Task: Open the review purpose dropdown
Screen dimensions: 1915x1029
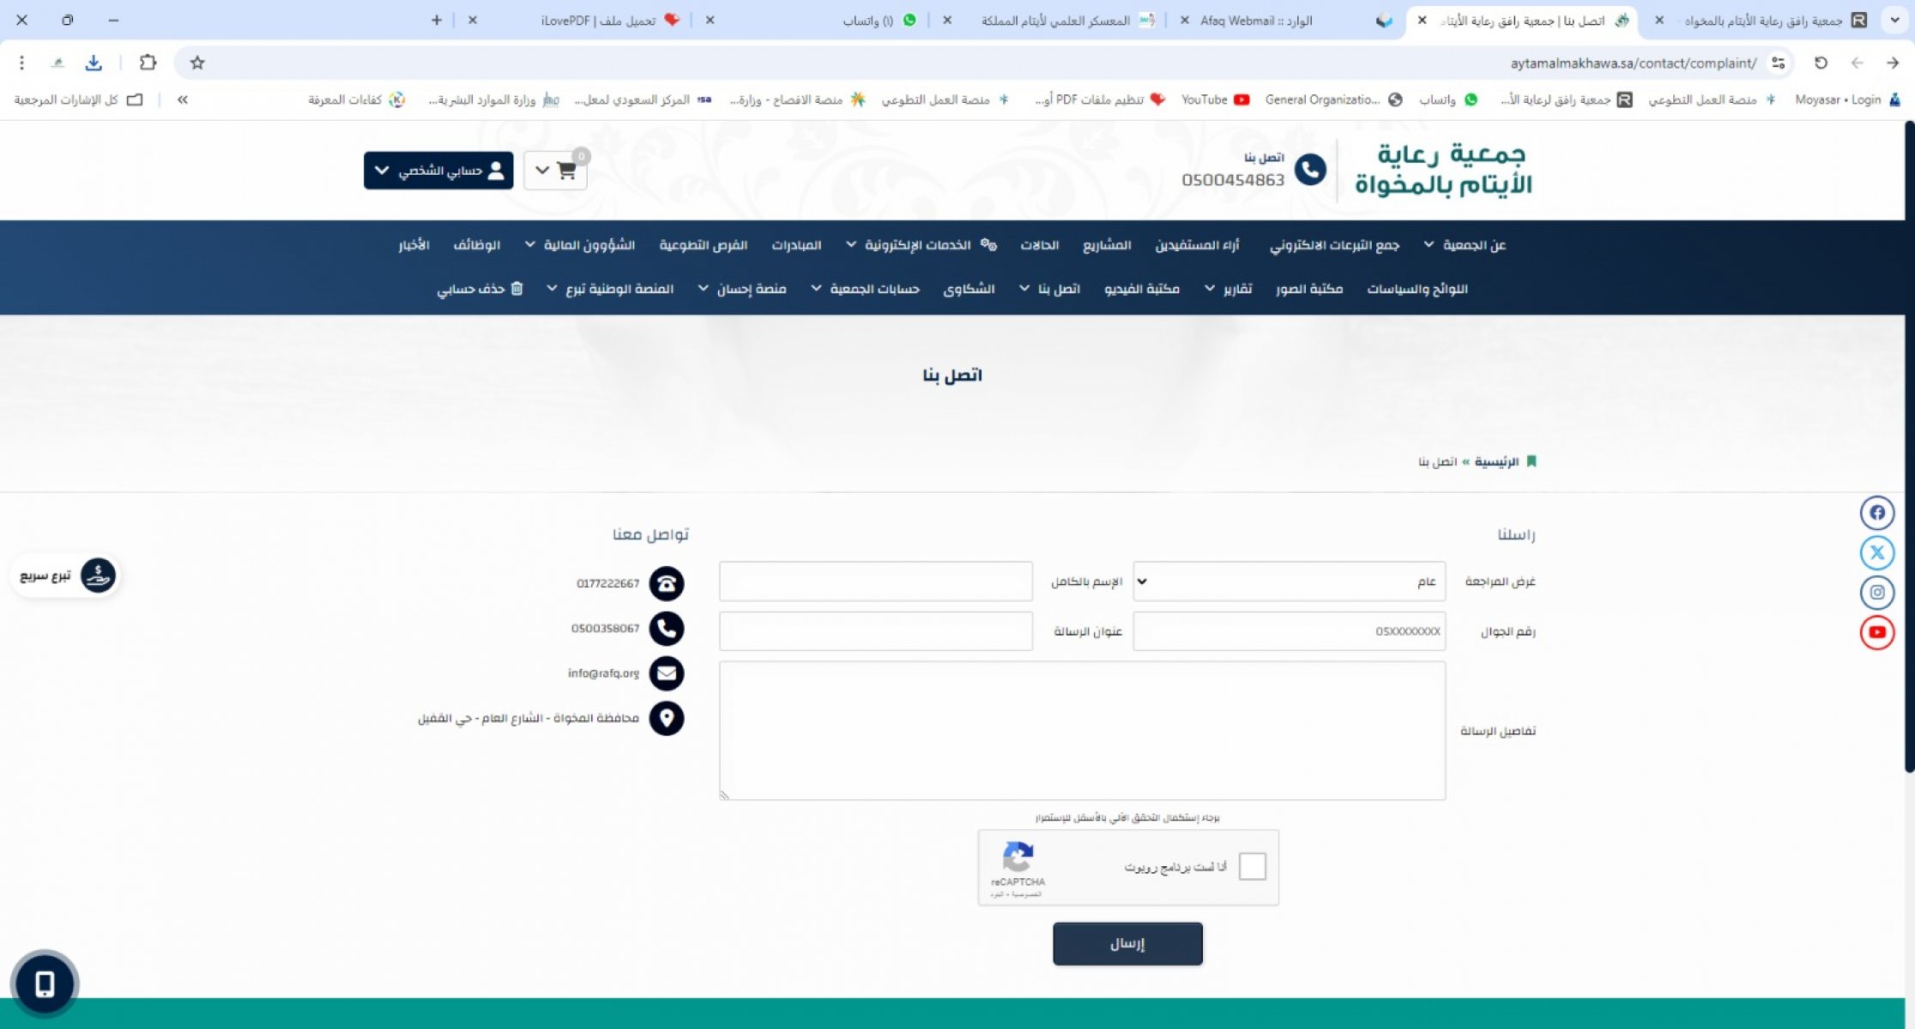Action: point(1288,581)
